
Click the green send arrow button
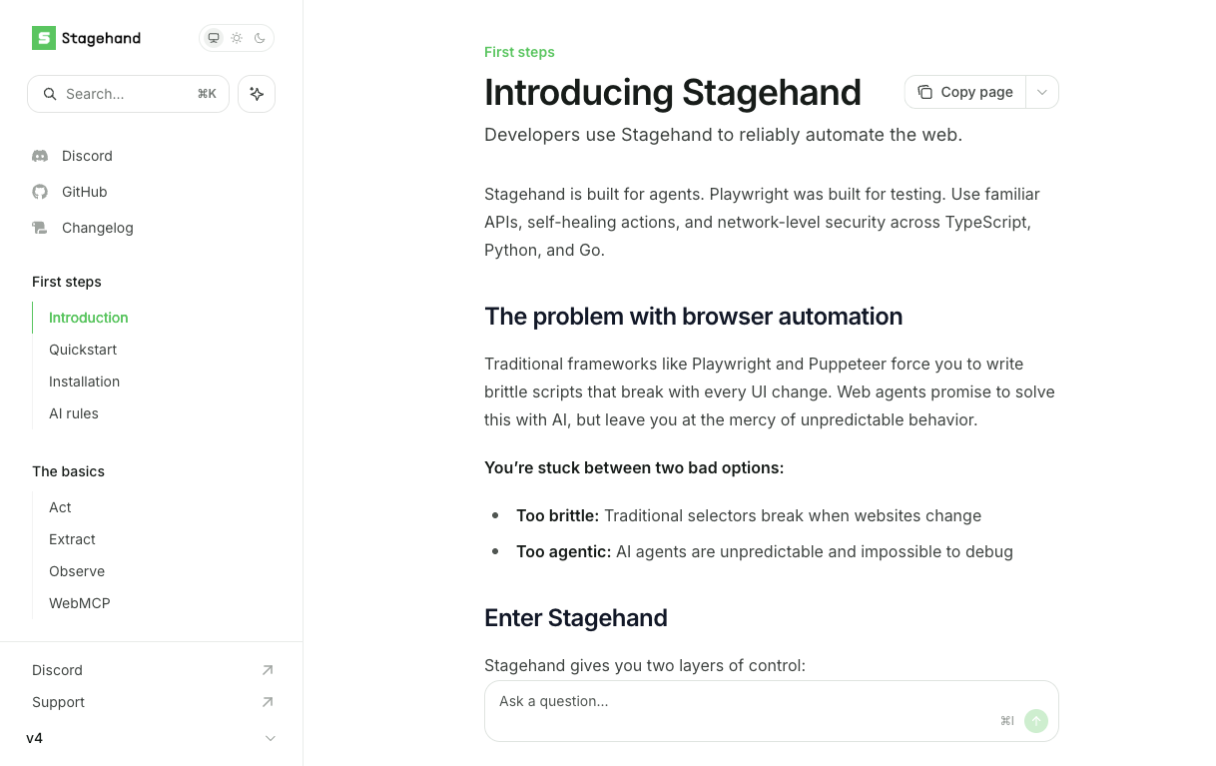coord(1036,721)
